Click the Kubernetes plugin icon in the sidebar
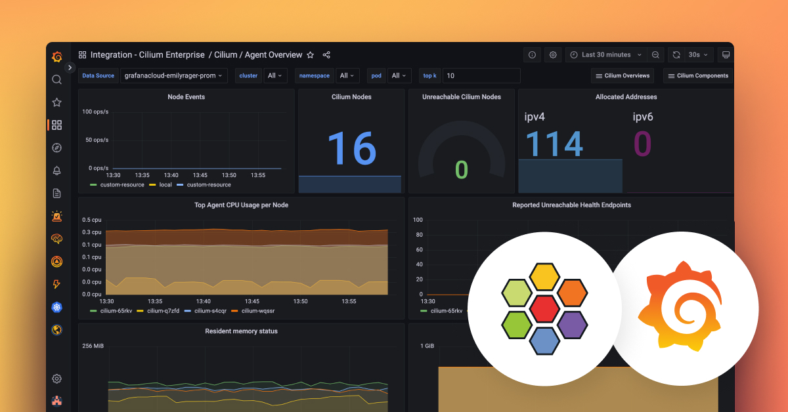The height and width of the screenshot is (412, 788). click(x=56, y=307)
